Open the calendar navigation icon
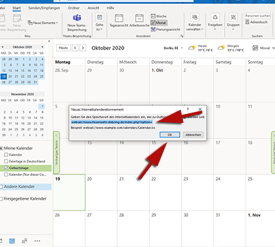Viewport: 275px width, 247px height. coord(12,241)
